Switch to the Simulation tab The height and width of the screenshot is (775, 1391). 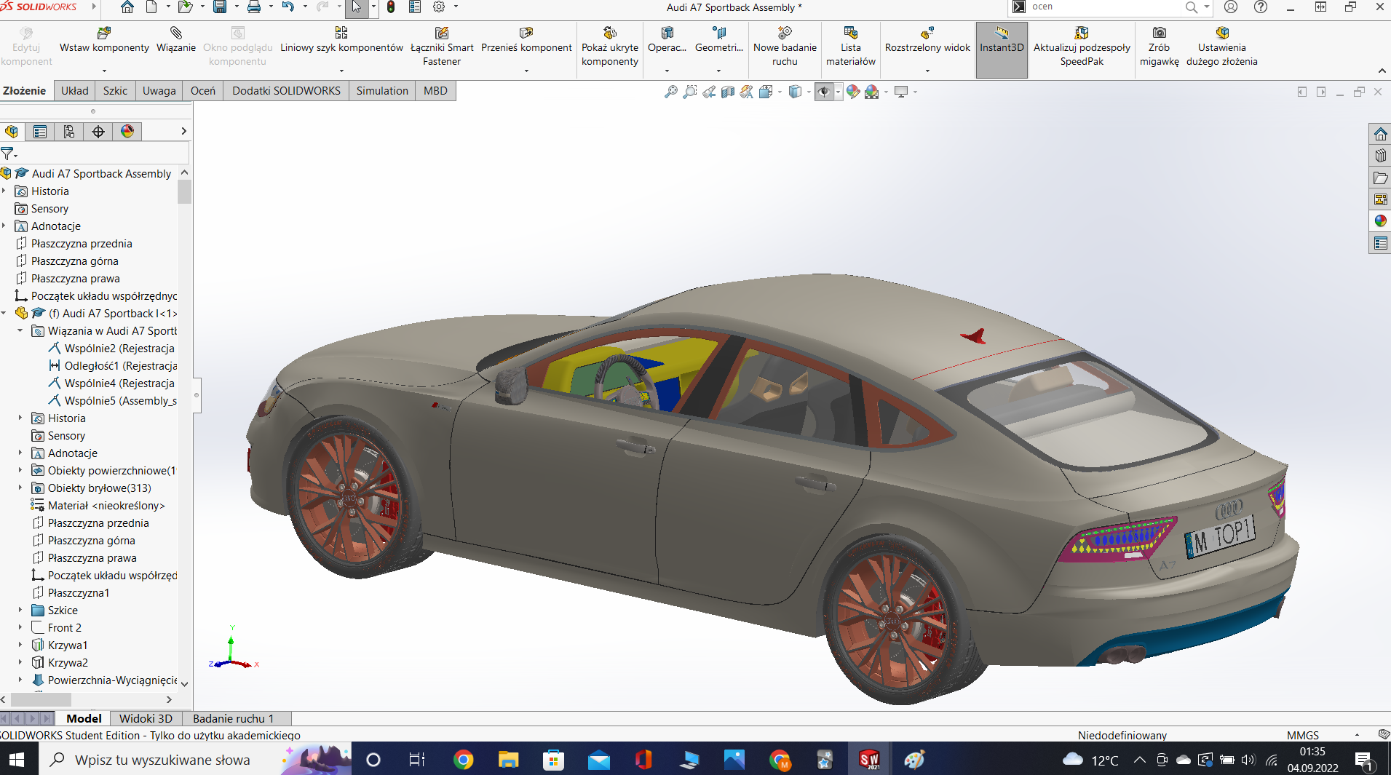(x=382, y=91)
